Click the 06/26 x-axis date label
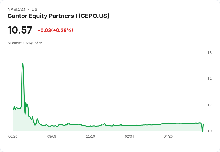The image size is (220, 152). coord(13,136)
